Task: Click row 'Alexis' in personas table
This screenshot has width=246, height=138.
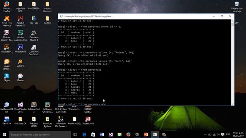Action: 76,87
